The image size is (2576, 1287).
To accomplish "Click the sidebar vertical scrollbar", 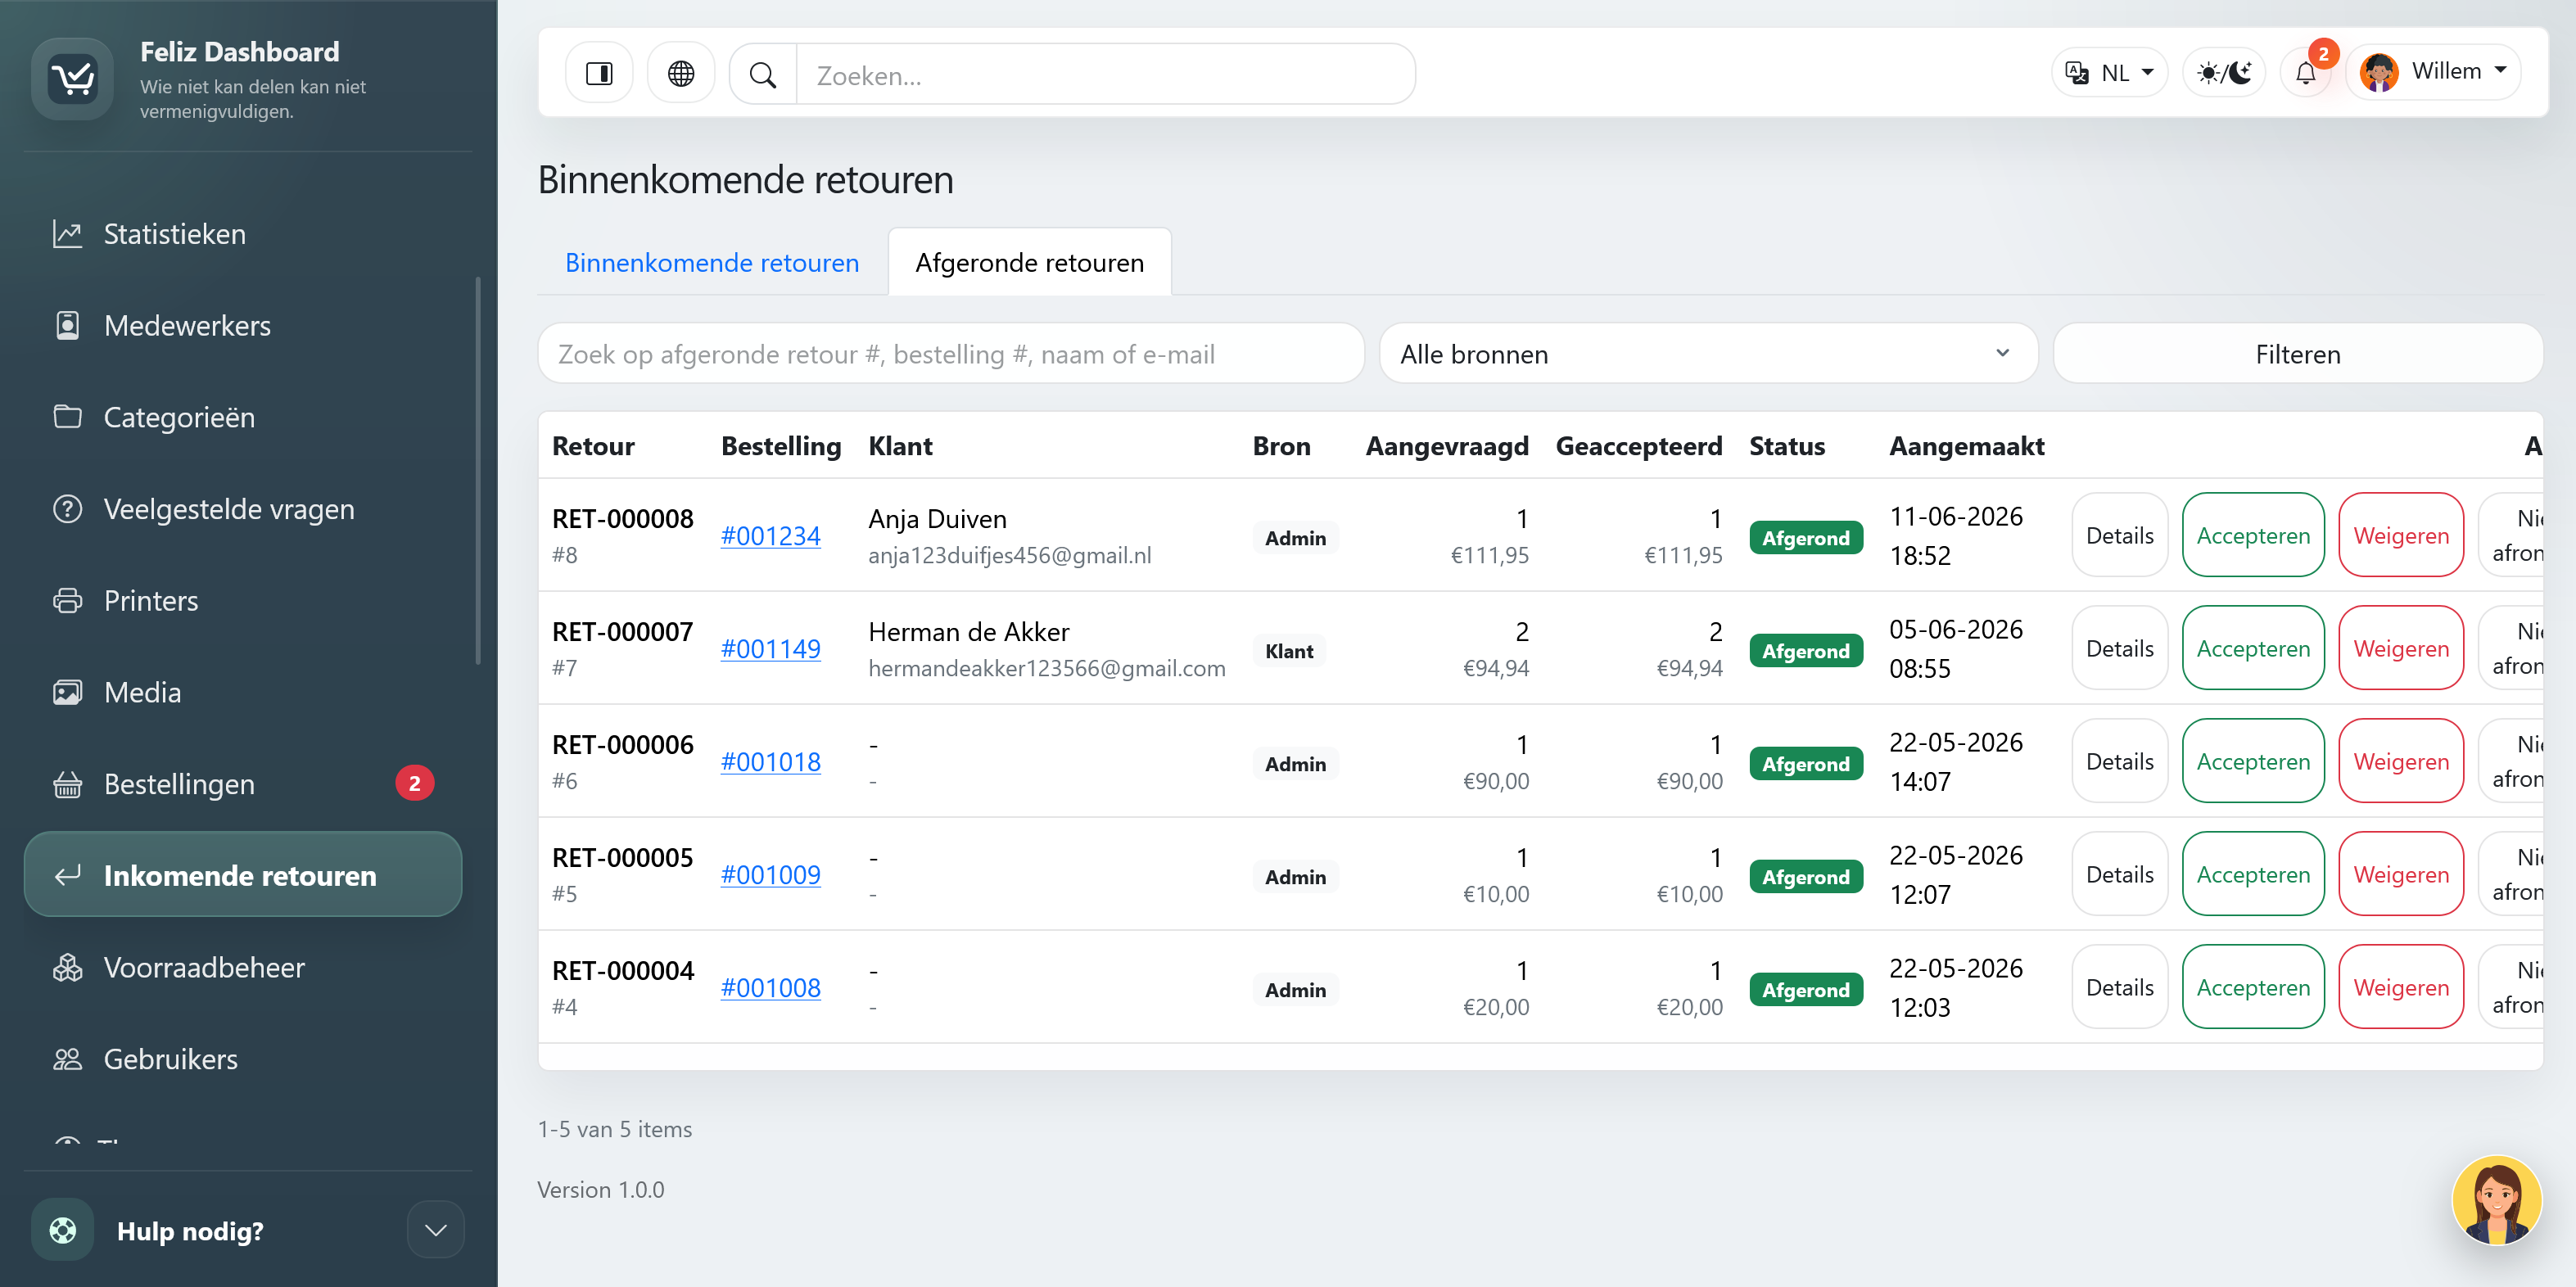I will 478,470.
